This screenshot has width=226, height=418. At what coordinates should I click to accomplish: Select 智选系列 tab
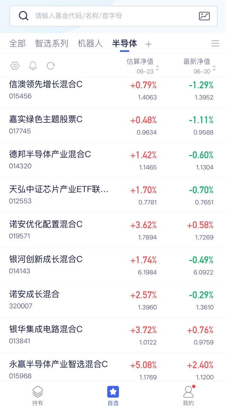51,43
